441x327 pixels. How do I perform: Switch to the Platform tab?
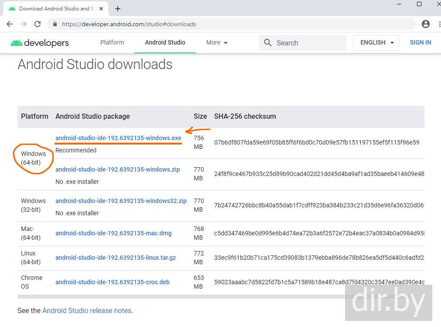coord(112,43)
